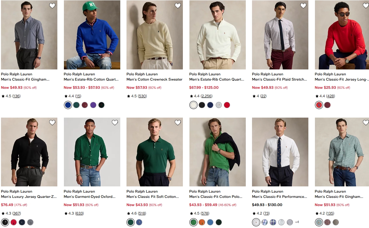Click the Men's Garment-Dyed Oxford product name
This screenshot has width=369, height=228.
coord(89,197)
